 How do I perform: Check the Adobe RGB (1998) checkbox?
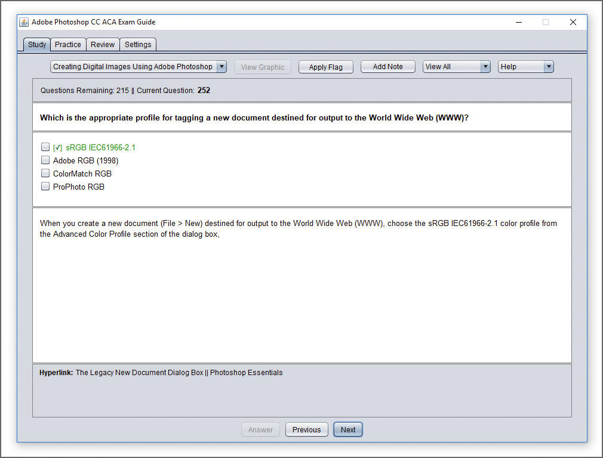pos(45,160)
